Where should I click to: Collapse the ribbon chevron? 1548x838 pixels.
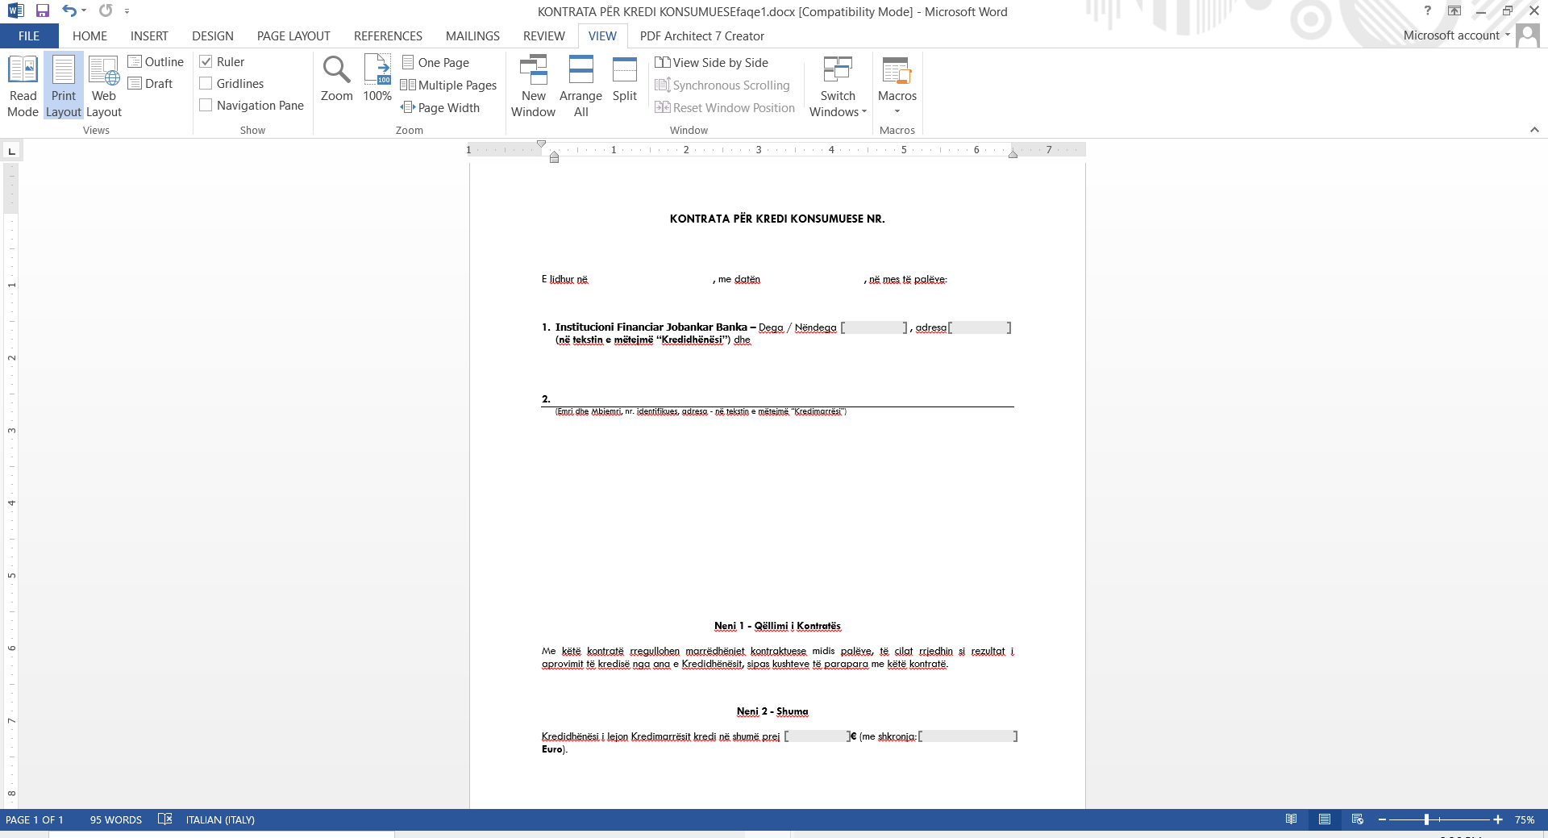(1534, 130)
